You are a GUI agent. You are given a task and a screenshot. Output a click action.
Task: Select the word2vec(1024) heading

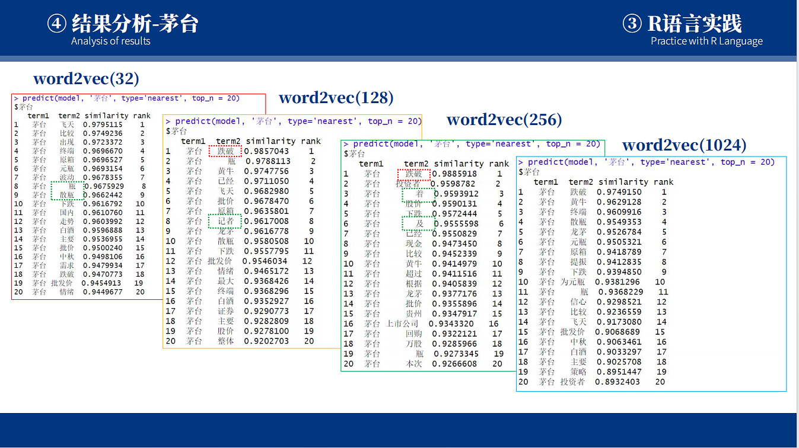pos(684,145)
